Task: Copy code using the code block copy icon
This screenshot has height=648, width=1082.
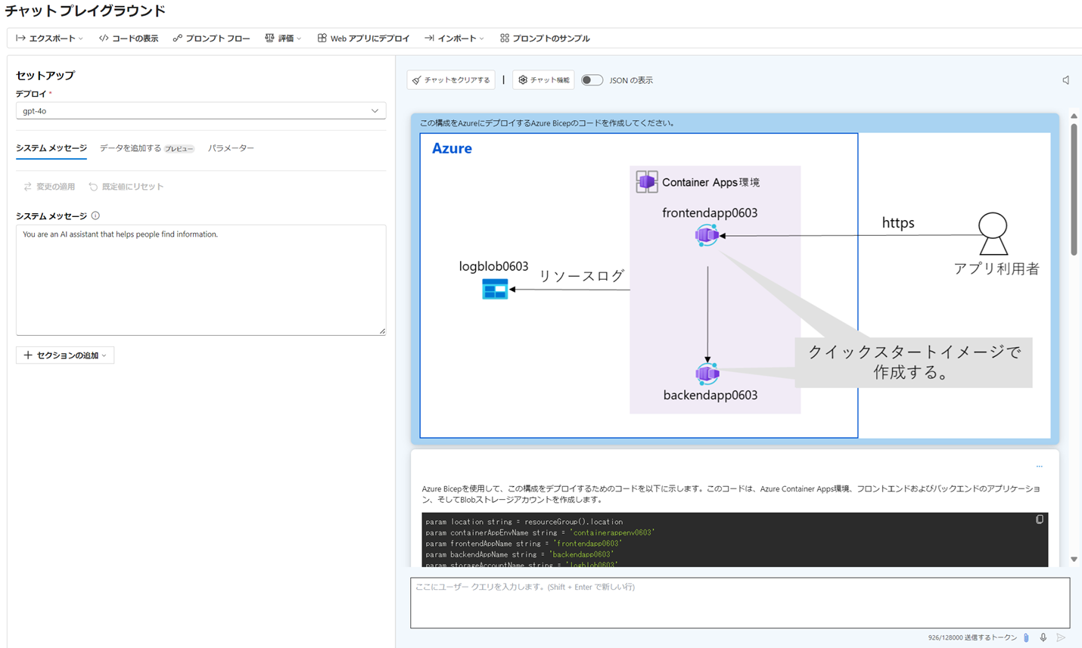Action: [1040, 519]
